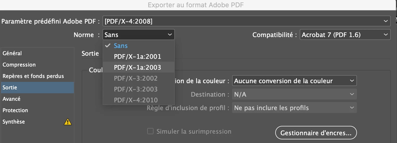Enable the Simuler la surimpression checkbox
397x143 pixels.
coord(150,131)
